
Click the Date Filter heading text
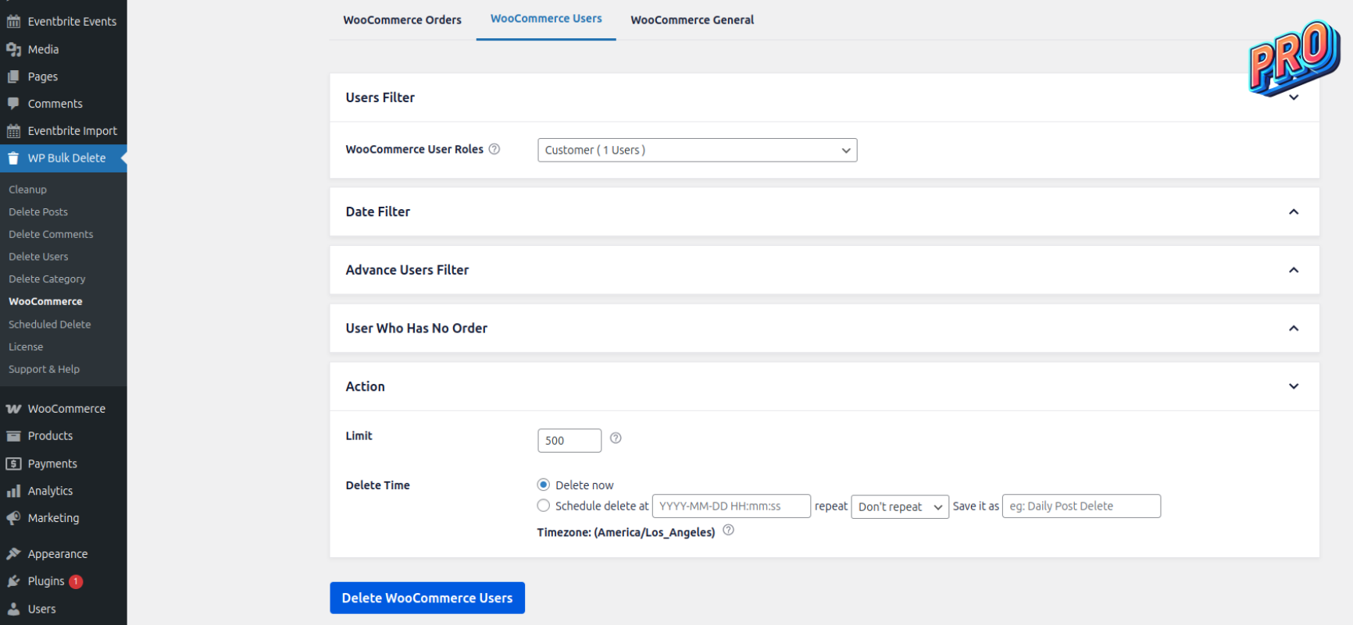(x=377, y=211)
